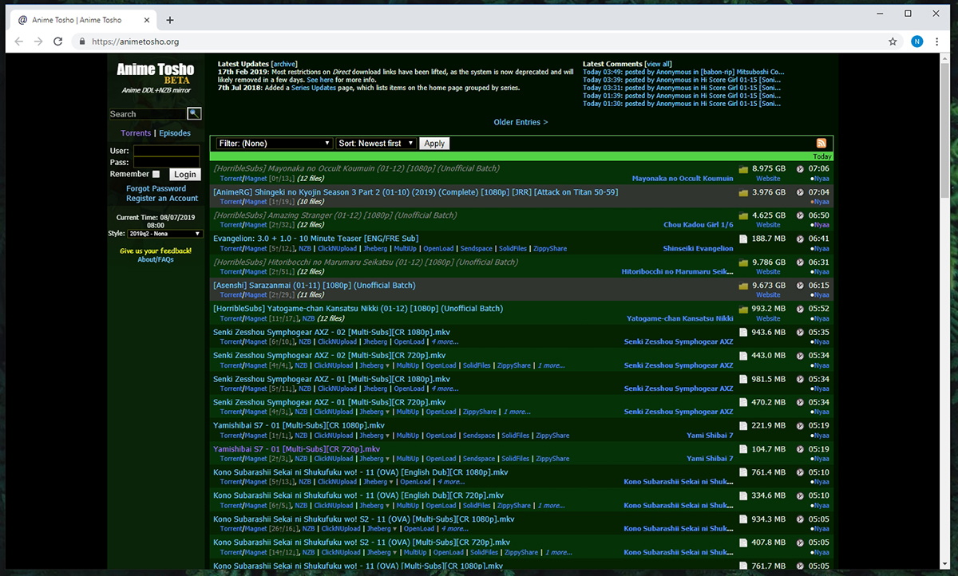The height and width of the screenshot is (576, 958).
Task: Click folder icon beside 4.625 GB
Action: click(x=743, y=215)
